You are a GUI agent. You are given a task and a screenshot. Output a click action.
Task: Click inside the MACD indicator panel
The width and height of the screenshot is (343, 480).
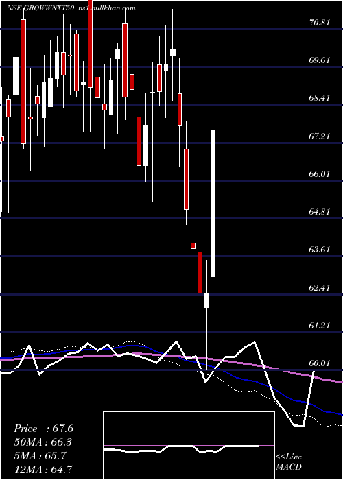[189, 446]
